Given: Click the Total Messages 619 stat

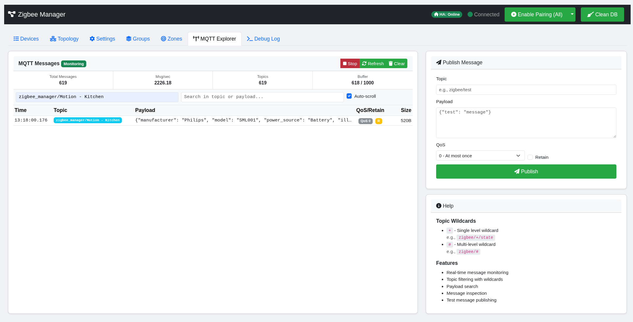Looking at the screenshot, I should coord(63,80).
